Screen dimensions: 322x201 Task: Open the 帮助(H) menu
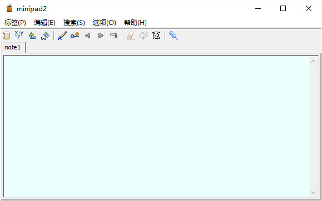(x=135, y=23)
